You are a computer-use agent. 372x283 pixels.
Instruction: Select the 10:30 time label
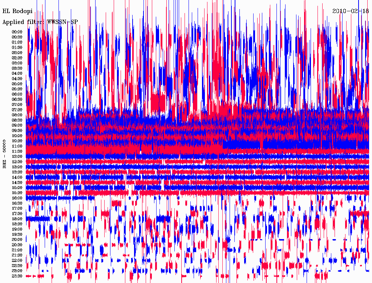pyautogui.click(x=17, y=141)
